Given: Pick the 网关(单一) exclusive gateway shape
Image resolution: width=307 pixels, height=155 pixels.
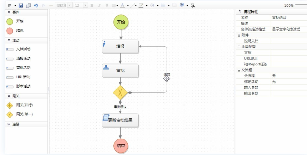Looking at the screenshot, I should click(10, 114).
